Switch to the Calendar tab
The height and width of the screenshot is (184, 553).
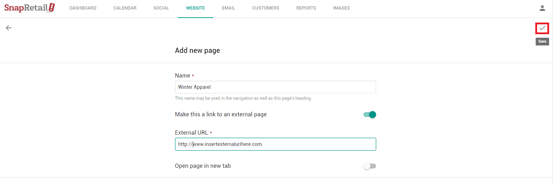point(125,8)
